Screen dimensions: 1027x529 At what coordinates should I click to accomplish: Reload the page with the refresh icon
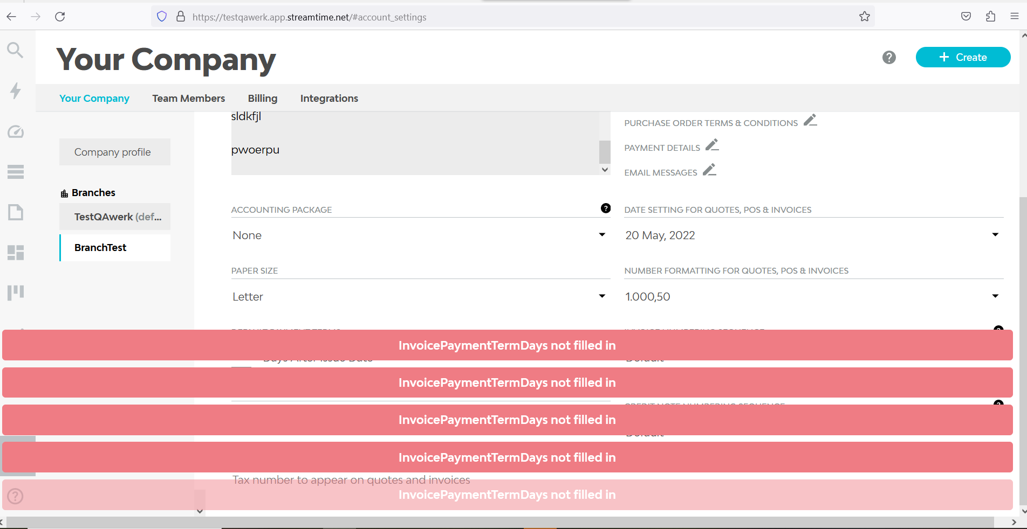point(60,17)
